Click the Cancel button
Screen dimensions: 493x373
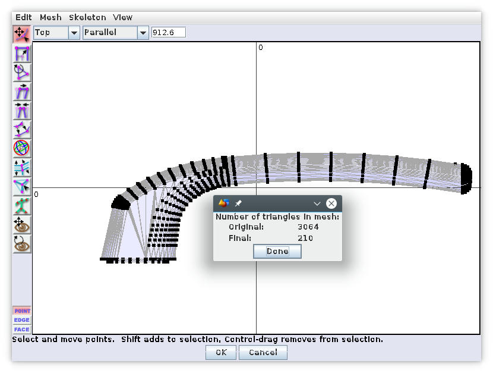click(x=263, y=352)
